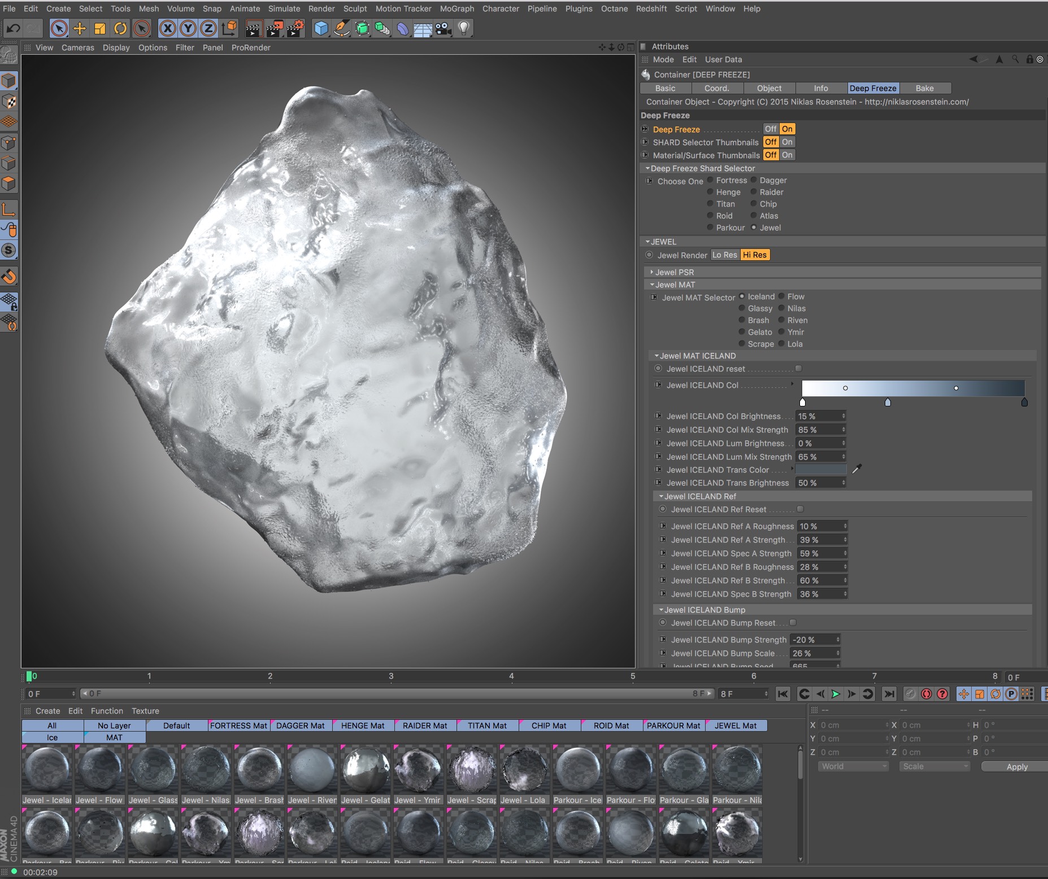Open Edit Render Settings icon

coord(295,28)
